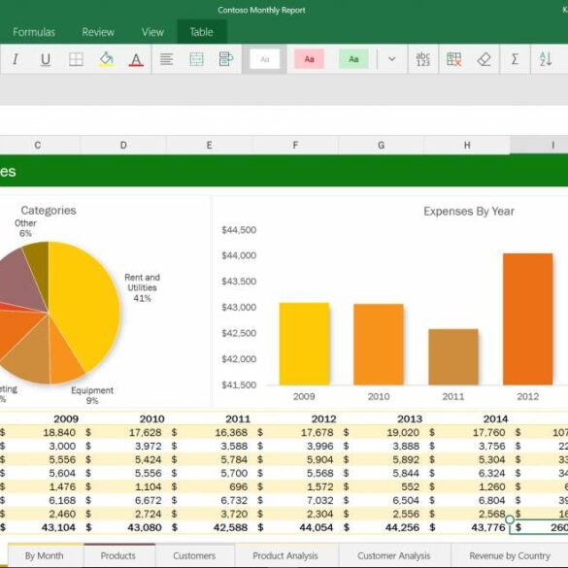Click the Equipment 9% pie label

click(92, 395)
